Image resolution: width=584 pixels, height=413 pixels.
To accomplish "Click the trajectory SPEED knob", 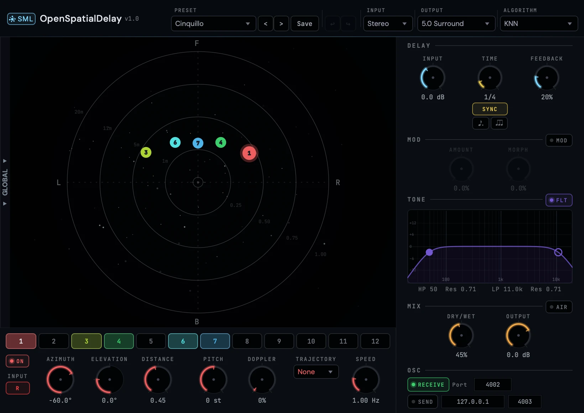I will click(366, 380).
